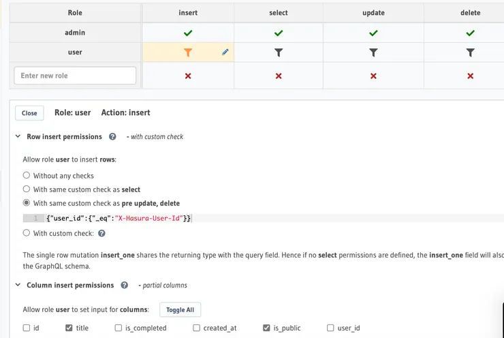Screen dimensions: 504x338
Task: Click the Row insert permissions help icon
Action: coord(112,136)
